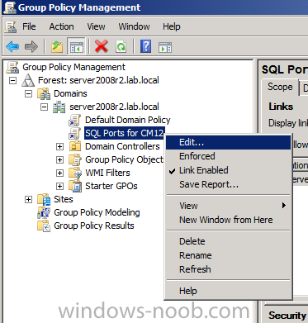Select the Starter GPOs tree item

pyautogui.click(x=111, y=186)
